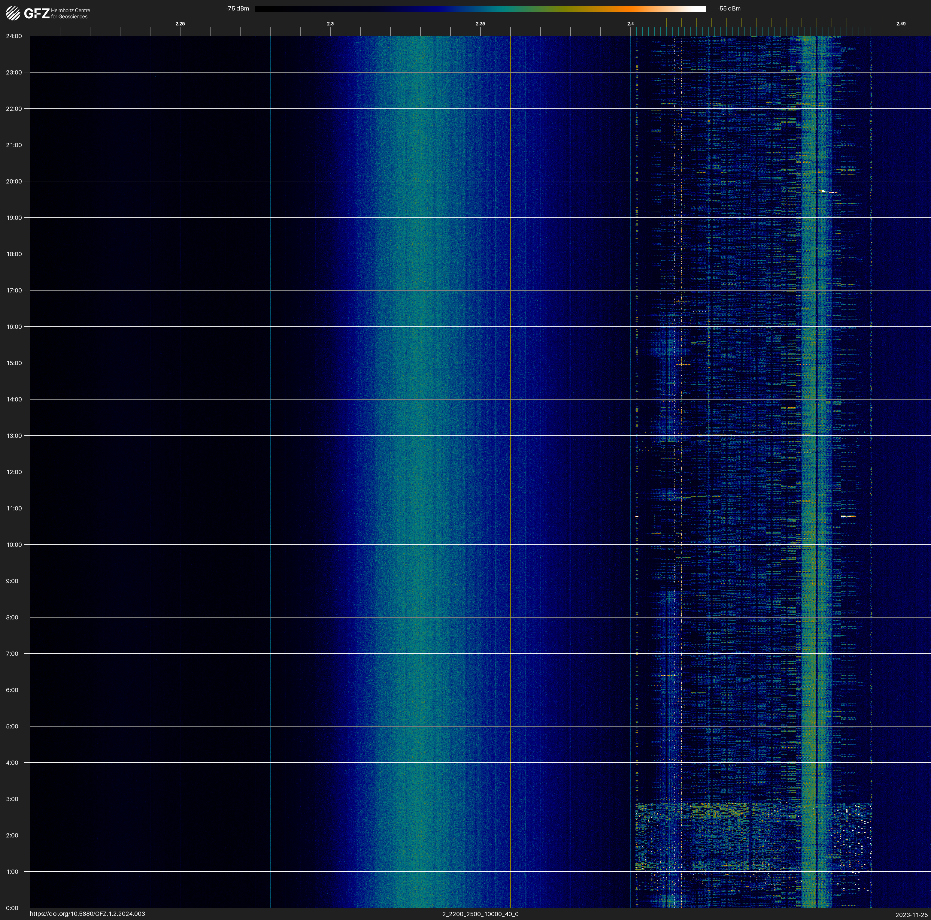Click the 2_2200_2500_10000_40_0 file name text
The image size is (931, 920).
tap(480, 914)
